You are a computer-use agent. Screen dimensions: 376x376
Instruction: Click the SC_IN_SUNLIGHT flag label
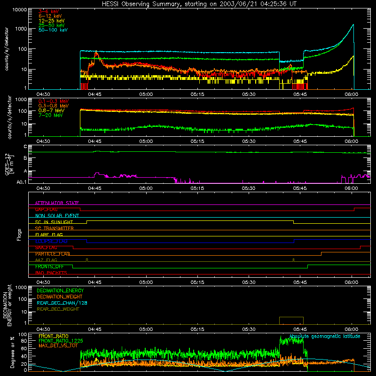[x=54, y=222]
